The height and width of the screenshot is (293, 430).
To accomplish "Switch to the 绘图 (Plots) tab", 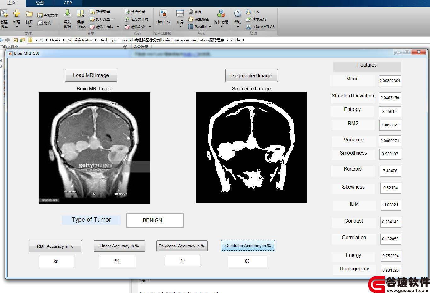I will tap(40, 3).
